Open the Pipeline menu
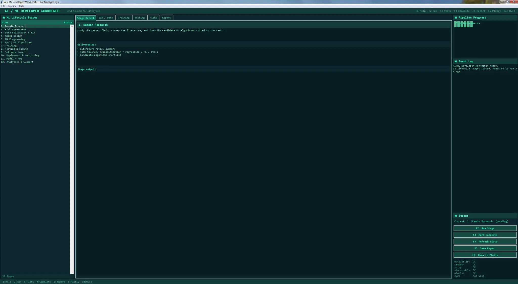The height and width of the screenshot is (284, 518). (x=12, y=6)
